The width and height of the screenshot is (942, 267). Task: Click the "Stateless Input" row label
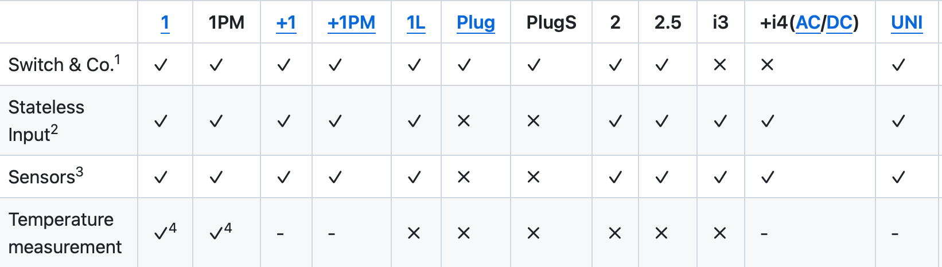[46, 121]
